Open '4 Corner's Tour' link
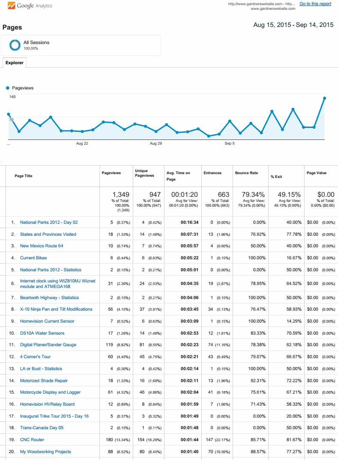Screen dimensions: 338x460 (35, 357)
